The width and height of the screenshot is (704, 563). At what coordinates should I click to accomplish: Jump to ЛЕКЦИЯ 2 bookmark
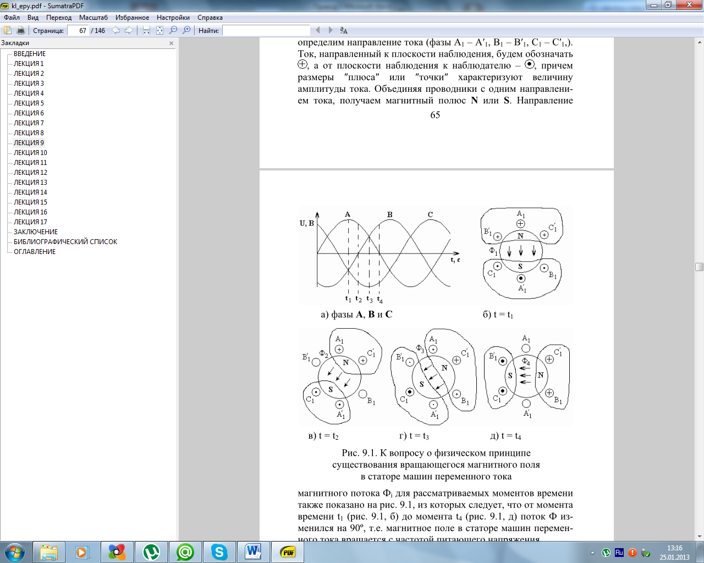[x=29, y=74]
